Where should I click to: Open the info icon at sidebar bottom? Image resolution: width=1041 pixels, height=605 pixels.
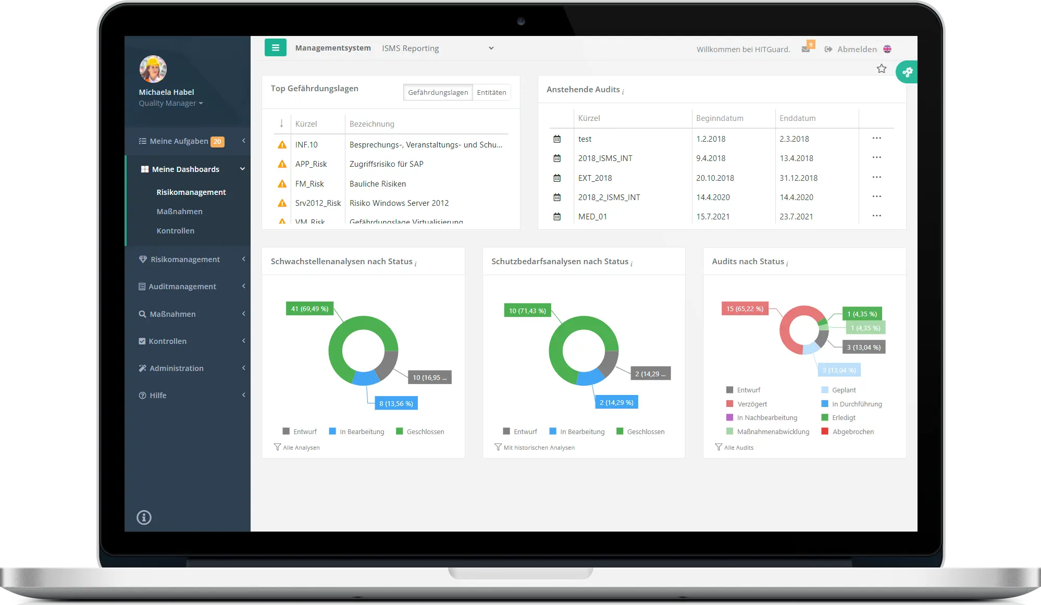(144, 517)
